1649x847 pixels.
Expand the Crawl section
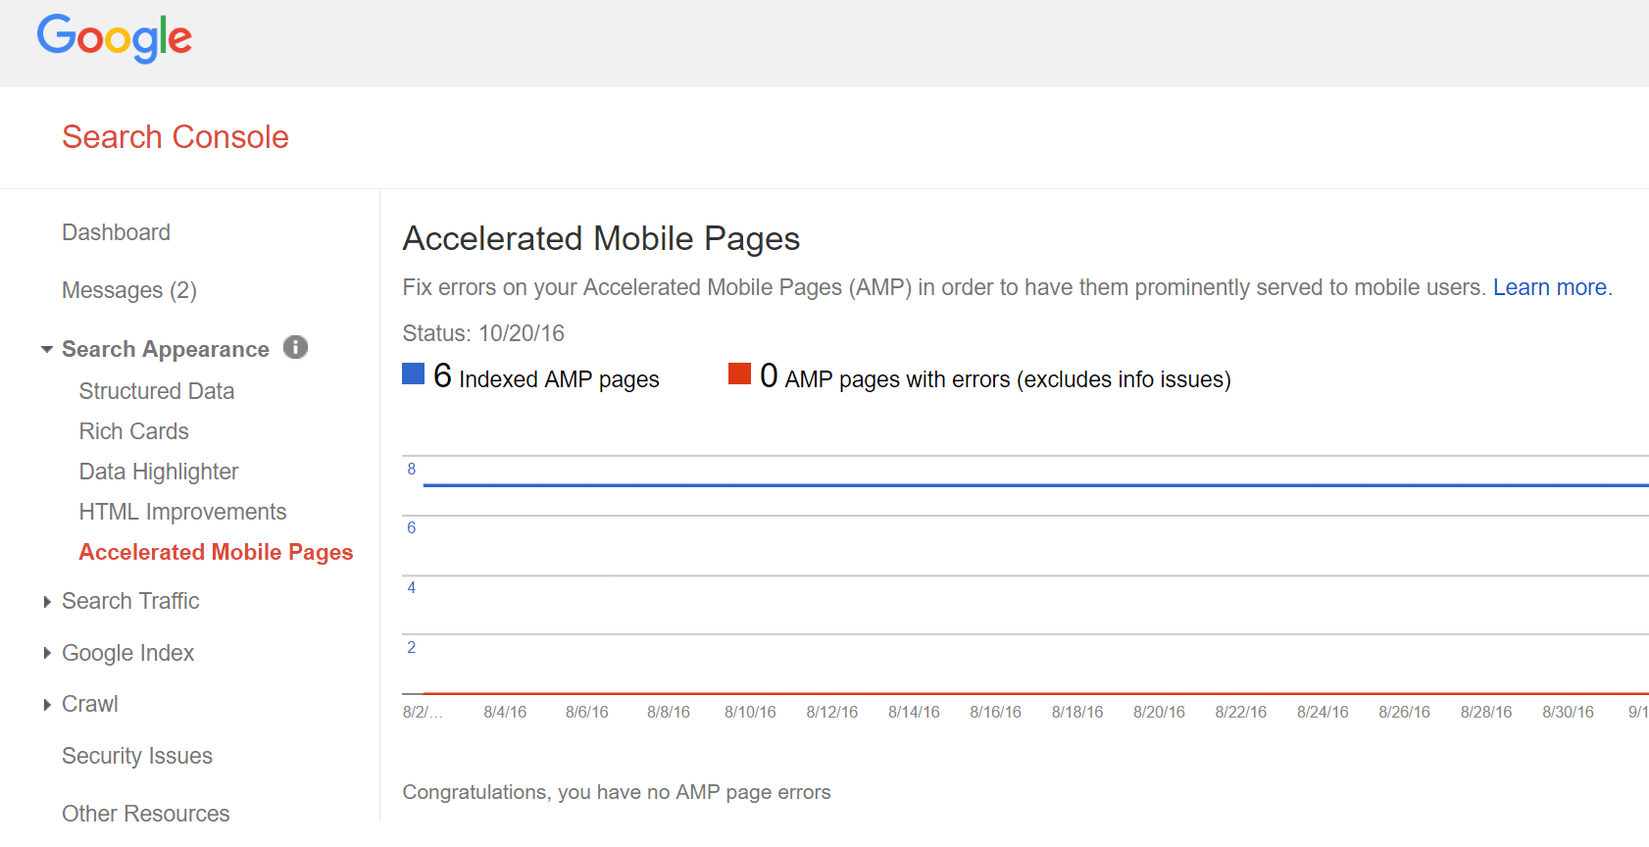(46, 705)
